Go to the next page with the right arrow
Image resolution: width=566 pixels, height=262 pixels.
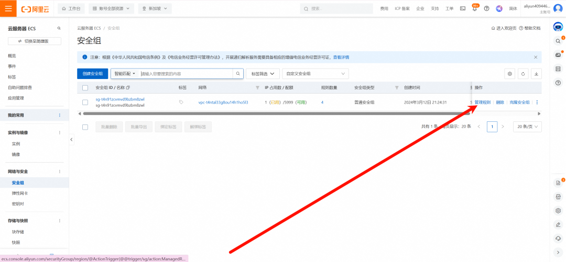click(x=503, y=127)
